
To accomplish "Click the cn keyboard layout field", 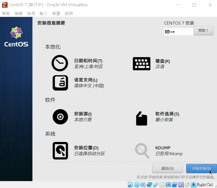I will [179, 32].
